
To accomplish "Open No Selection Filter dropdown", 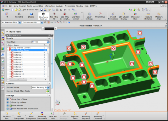I will pyautogui.click(x=20, y=22).
